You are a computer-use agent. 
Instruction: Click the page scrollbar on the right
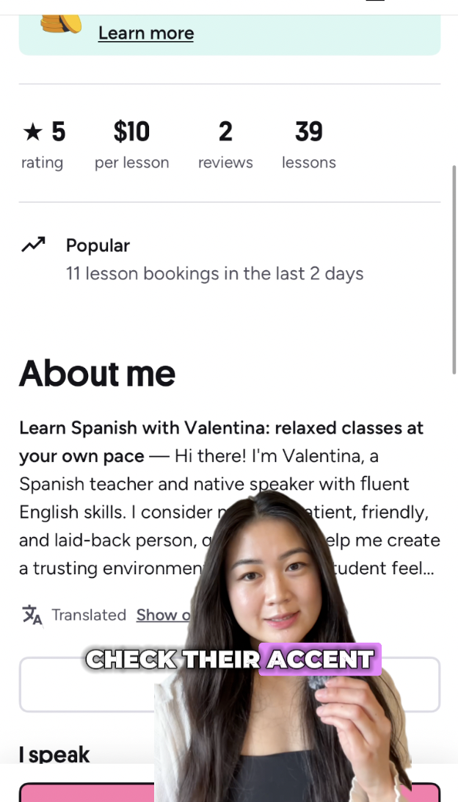pos(454,270)
